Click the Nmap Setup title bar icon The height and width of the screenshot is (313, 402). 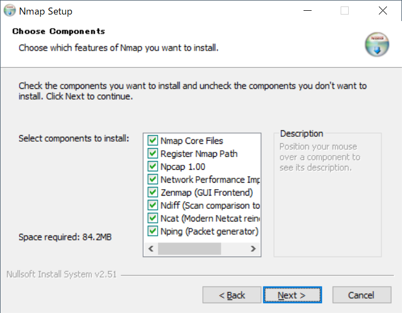coord(10,11)
